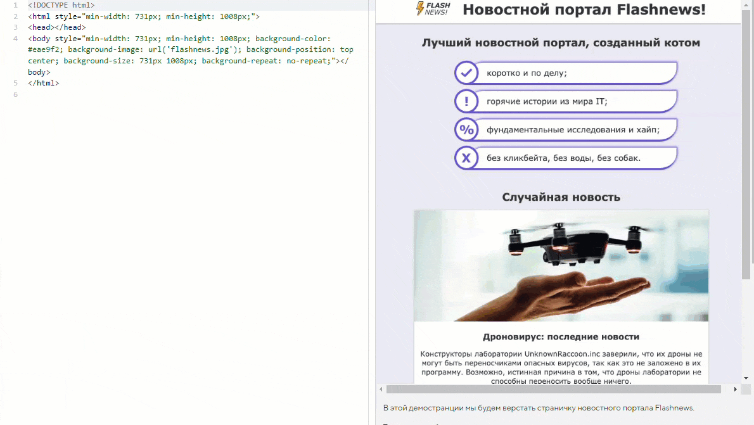This screenshot has width=754, height=425.
Task: Click the checkmark circle icon
Action: (466, 73)
